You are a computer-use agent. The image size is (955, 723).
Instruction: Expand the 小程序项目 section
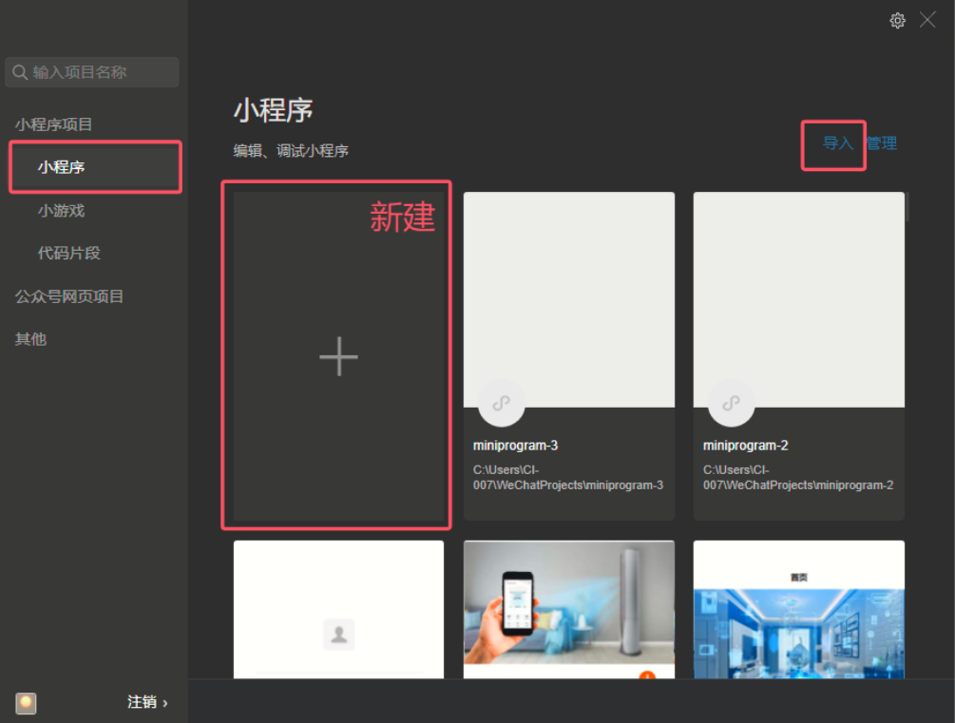pyautogui.click(x=54, y=124)
